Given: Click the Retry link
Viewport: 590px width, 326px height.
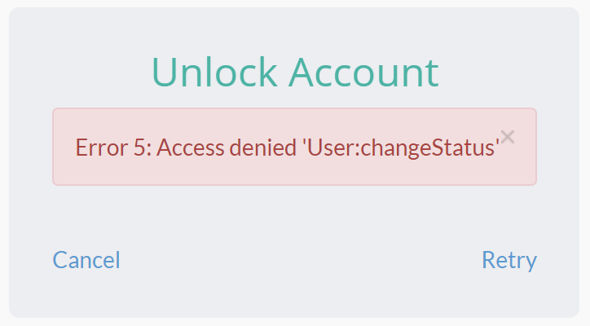Looking at the screenshot, I should pyautogui.click(x=509, y=260).
